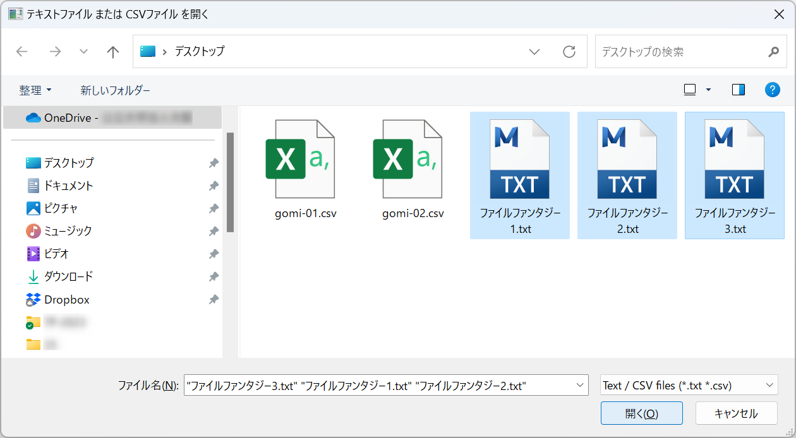
Task: Click the navigation pane scrollbar
Action: (x=230, y=183)
